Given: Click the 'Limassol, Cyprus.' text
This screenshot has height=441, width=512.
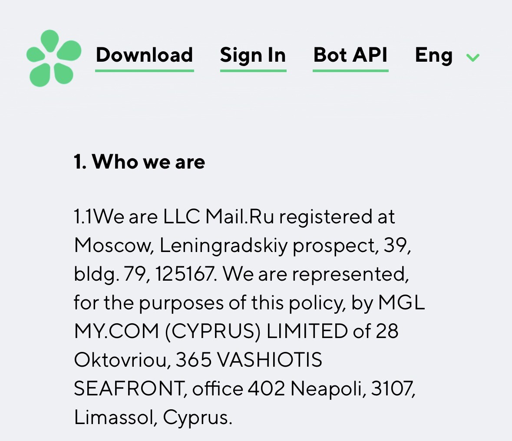Looking at the screenshot, I should [153, 418].
